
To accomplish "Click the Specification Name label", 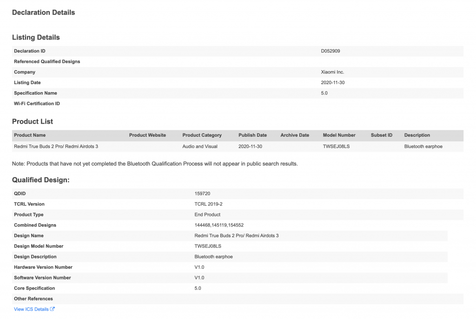I will coord(35,93).
